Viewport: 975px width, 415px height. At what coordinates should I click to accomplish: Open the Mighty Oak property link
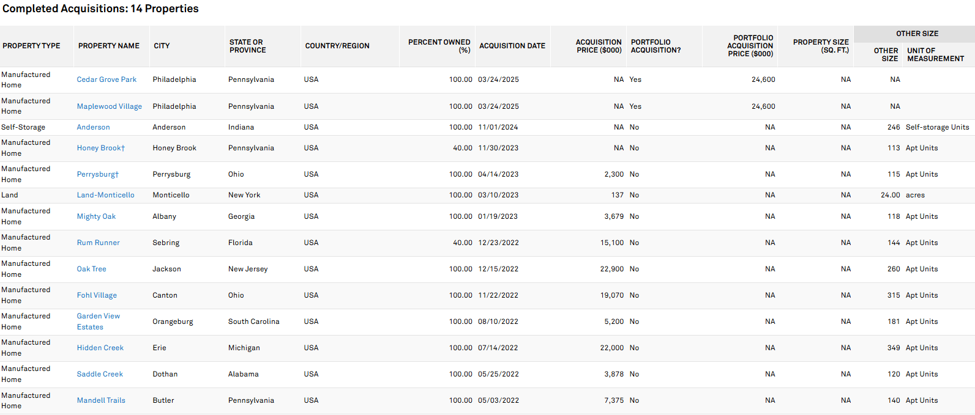[96, 216]
